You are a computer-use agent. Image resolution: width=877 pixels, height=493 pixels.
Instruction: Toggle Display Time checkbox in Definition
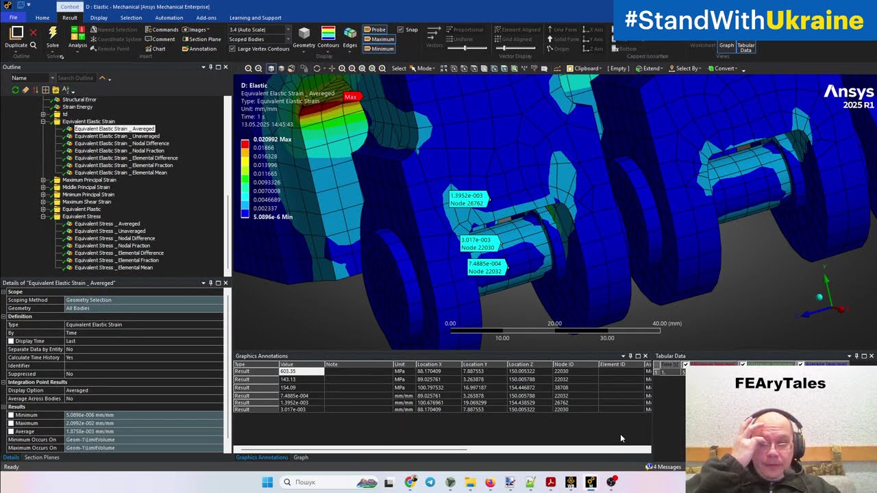point(11,341)
